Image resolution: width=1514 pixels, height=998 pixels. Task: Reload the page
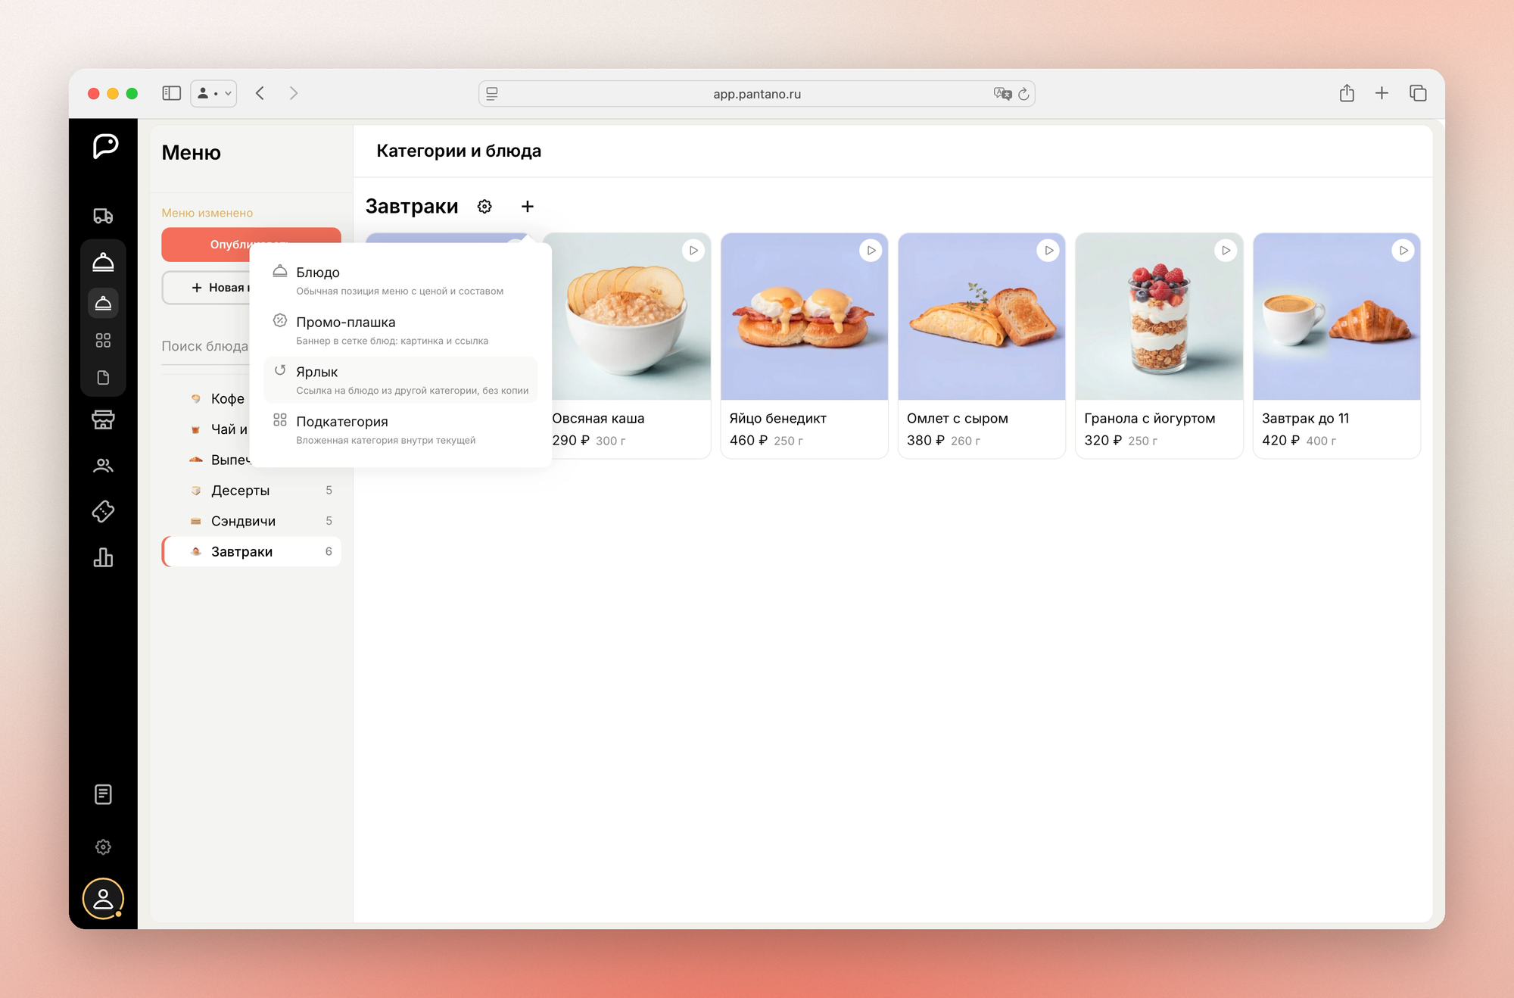pos(1023,94)
